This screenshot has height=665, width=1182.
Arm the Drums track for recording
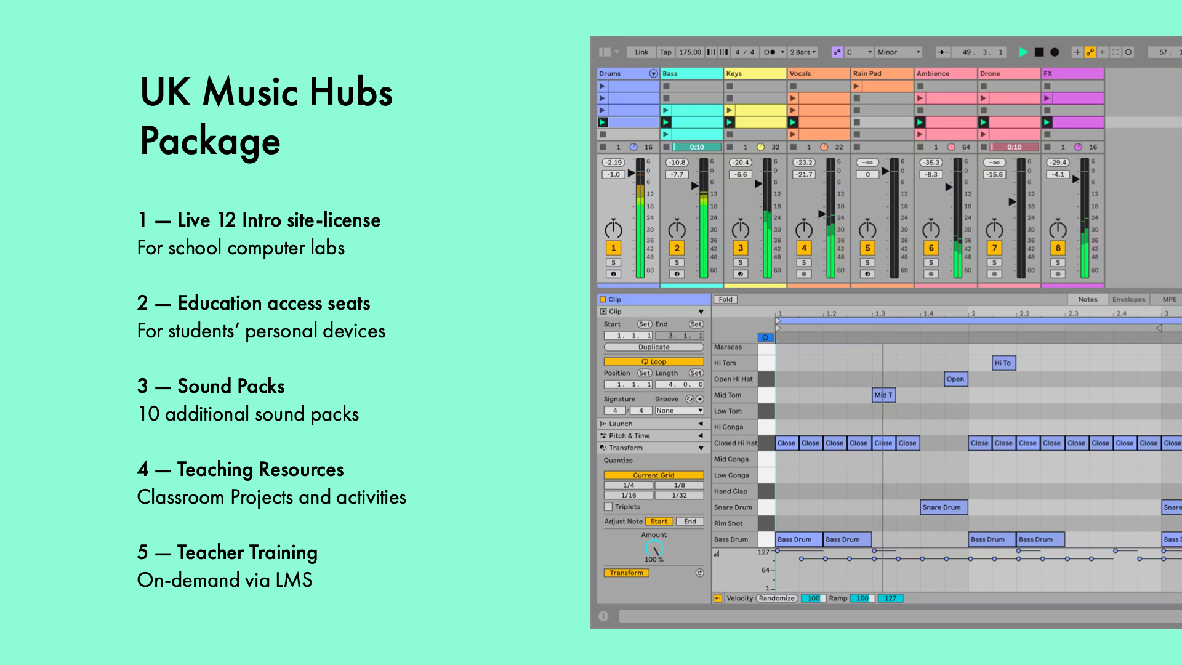coord(613,274)
